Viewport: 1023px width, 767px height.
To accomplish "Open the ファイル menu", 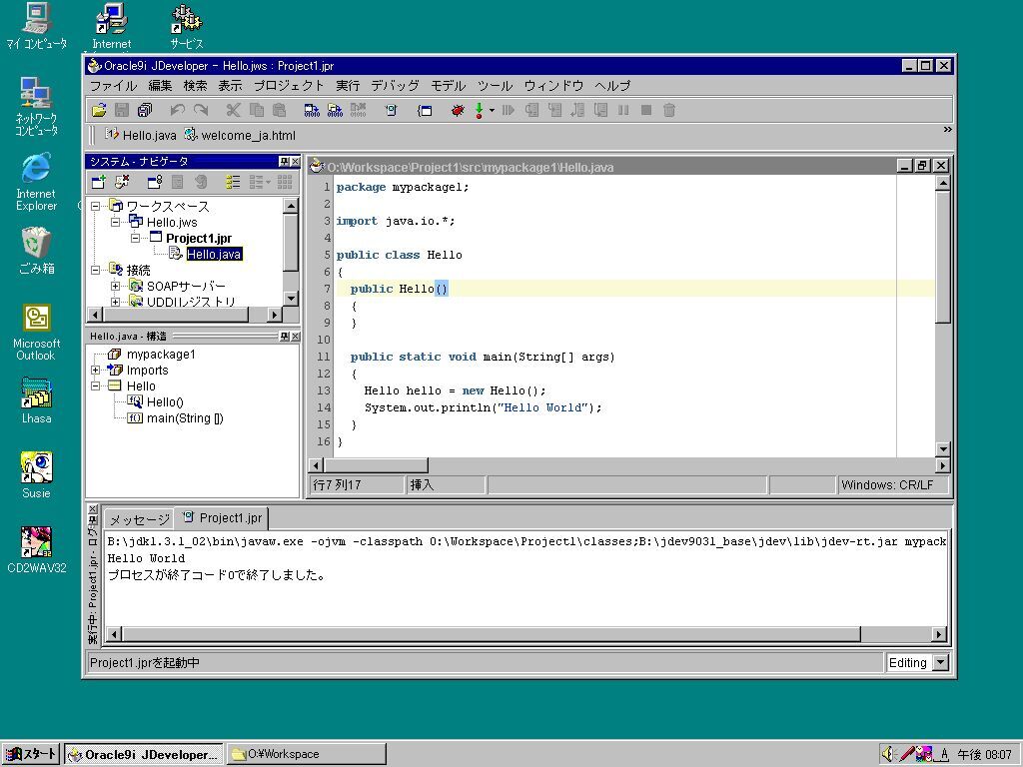I will [x=114, y=86].
